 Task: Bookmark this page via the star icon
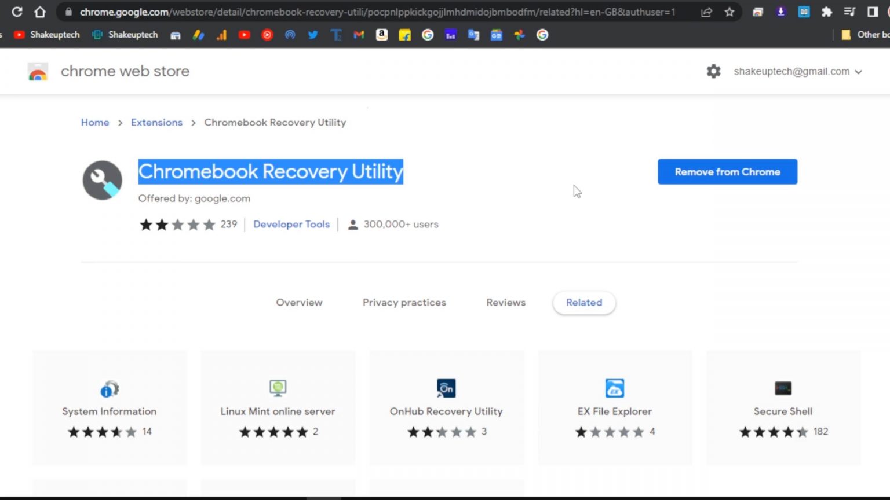tap(729, 12)
